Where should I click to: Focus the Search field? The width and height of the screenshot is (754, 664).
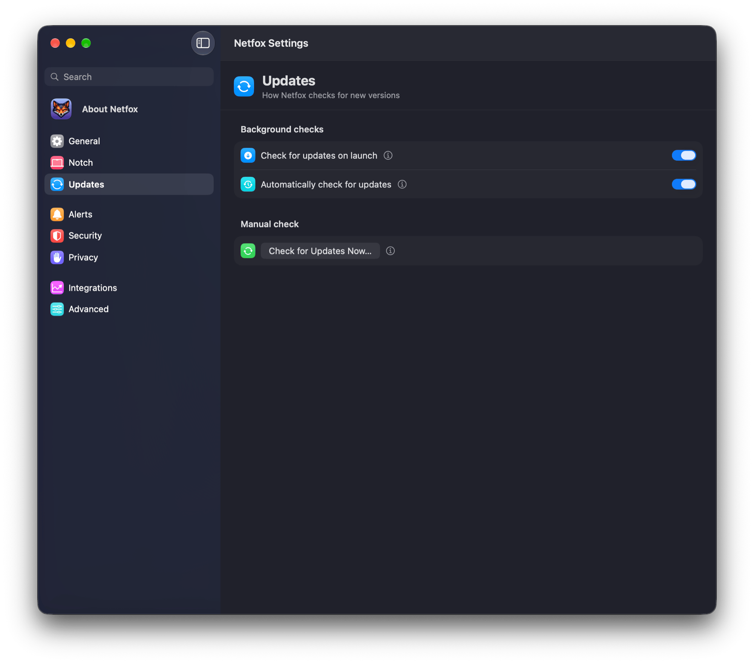coord(129,77)
